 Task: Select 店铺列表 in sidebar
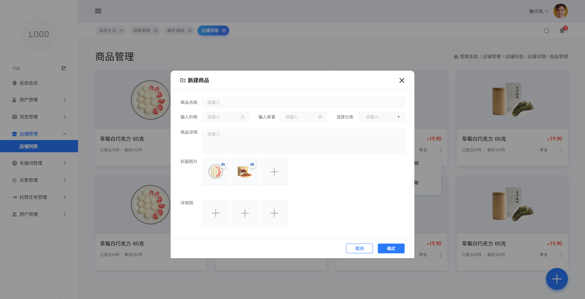click(39, 146)
